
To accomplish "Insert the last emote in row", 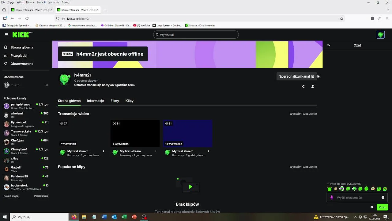I will click(385, 189).
